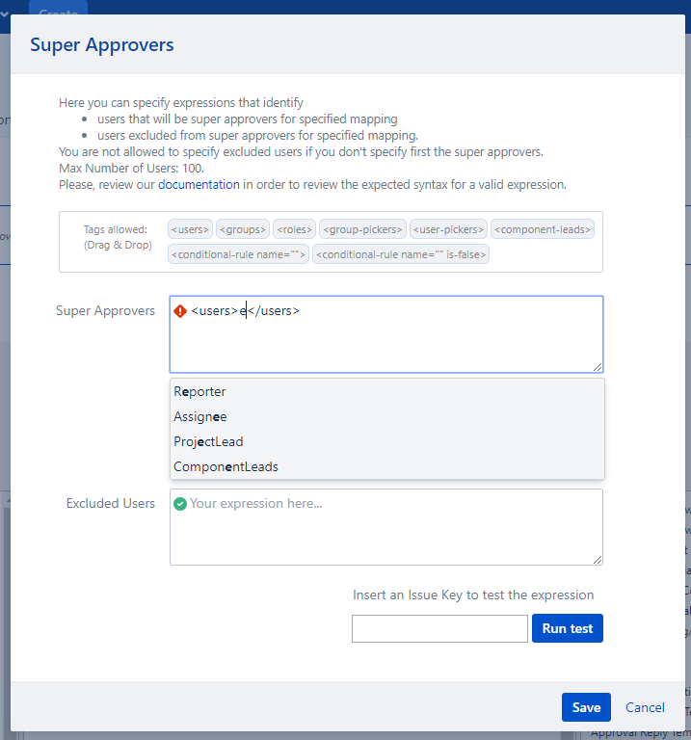
Task: Click the green checkmark icon in Excluded Users
Action: [x=179, y=504]
